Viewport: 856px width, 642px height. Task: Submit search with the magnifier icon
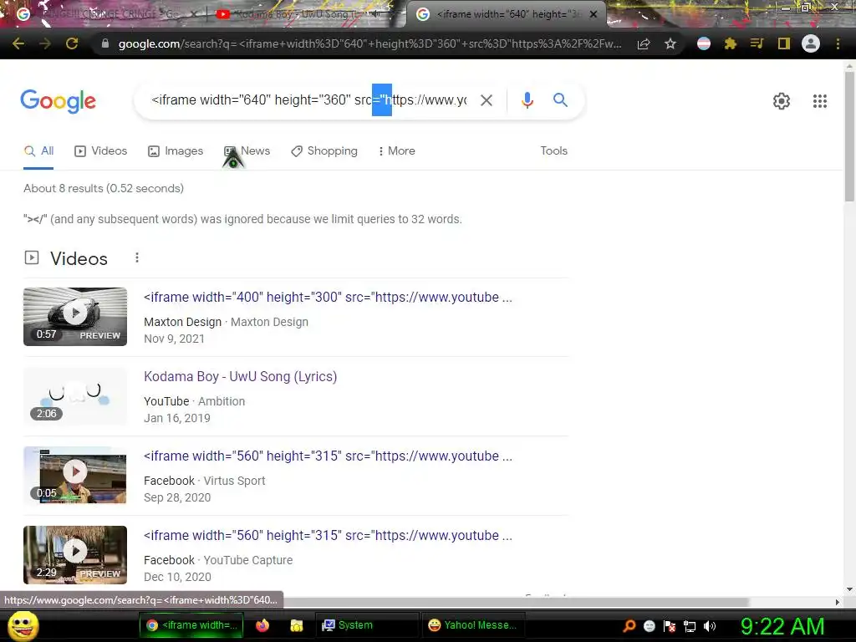(x=560, y=100)
